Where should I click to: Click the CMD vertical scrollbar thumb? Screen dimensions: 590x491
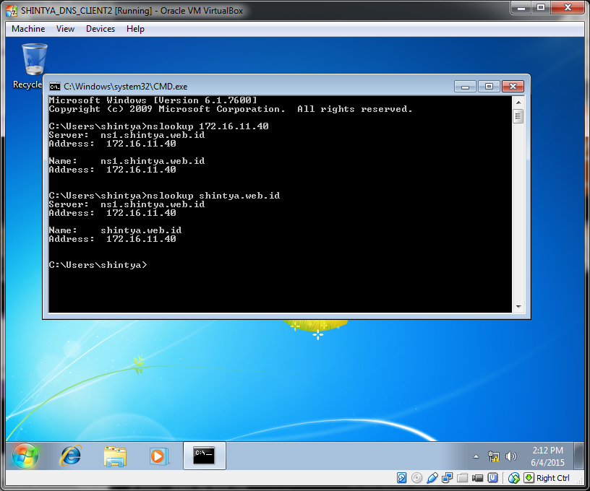pyautogui.click(x=518, y=116)
